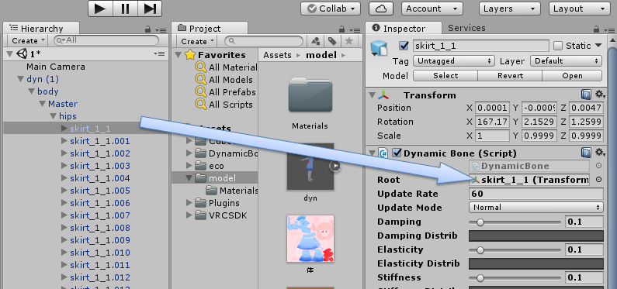Click the cloud services icon
This screenshot has width=617, height=289.
click(381, 9)
